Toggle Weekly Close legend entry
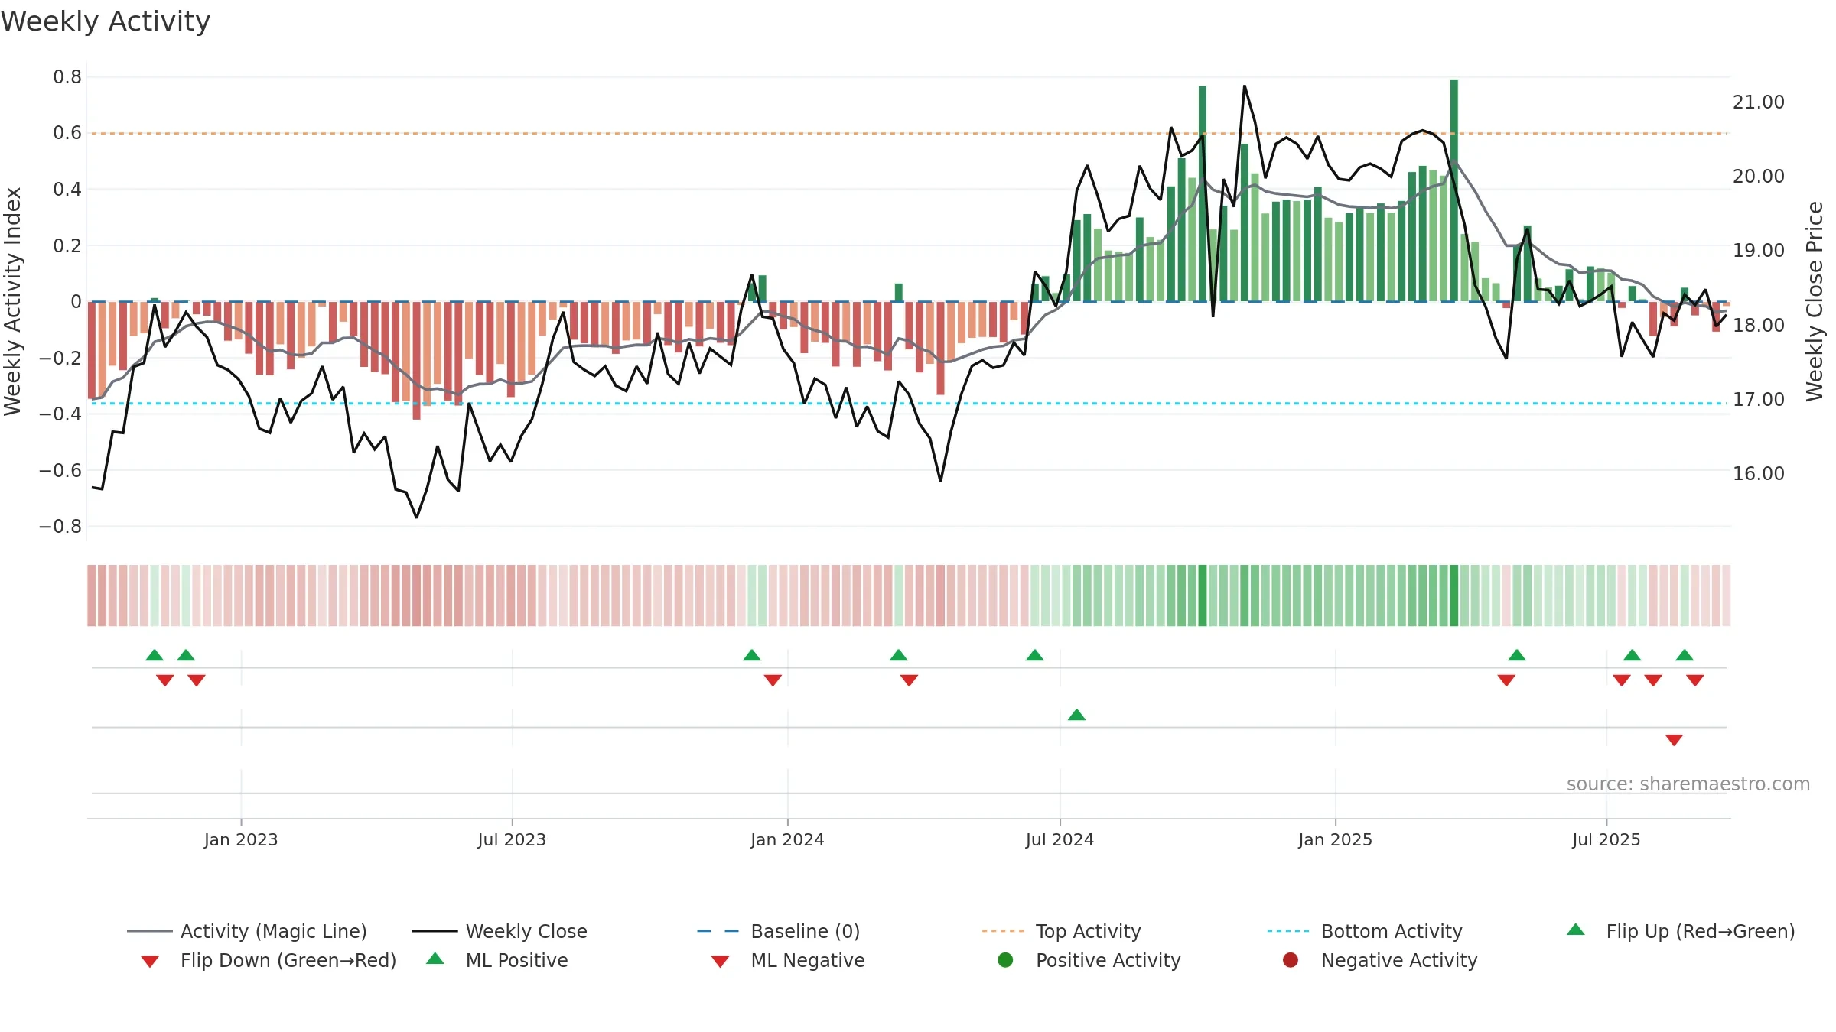The height and width of the screenshot is (1032, 1836). (x=500, y=931)
